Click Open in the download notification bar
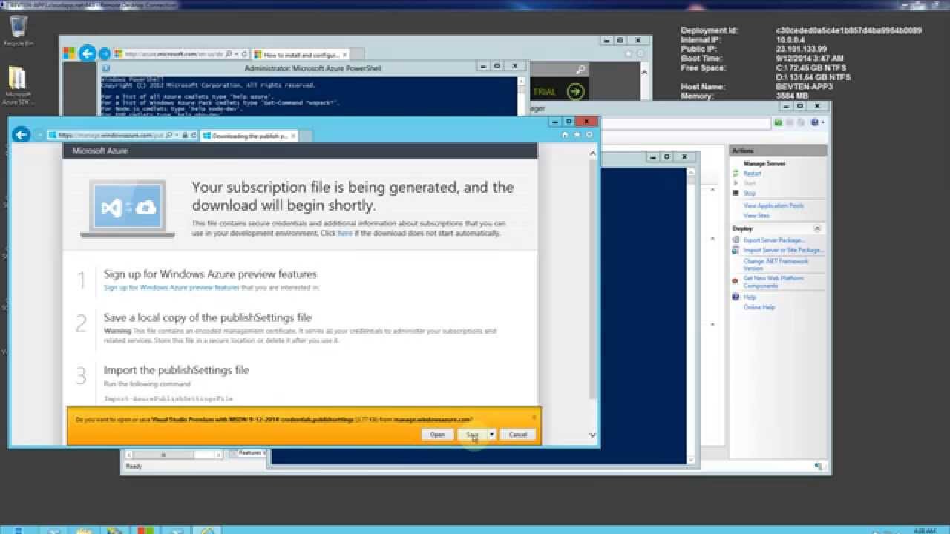 point(437,435)
